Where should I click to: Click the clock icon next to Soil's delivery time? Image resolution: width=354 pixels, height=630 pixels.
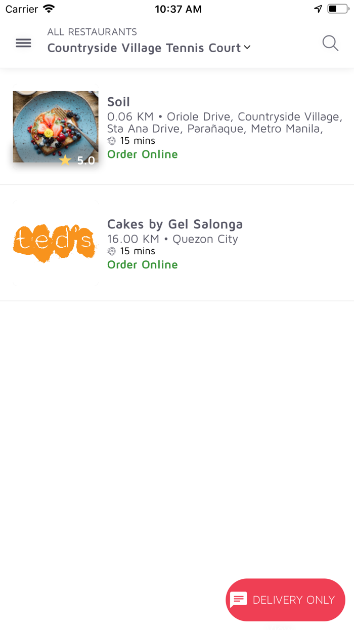(x=111, y=140)
